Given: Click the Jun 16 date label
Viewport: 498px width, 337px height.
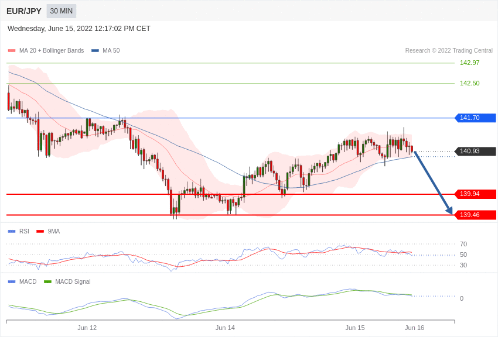Looking at the screenshot, I should [414, 328].
